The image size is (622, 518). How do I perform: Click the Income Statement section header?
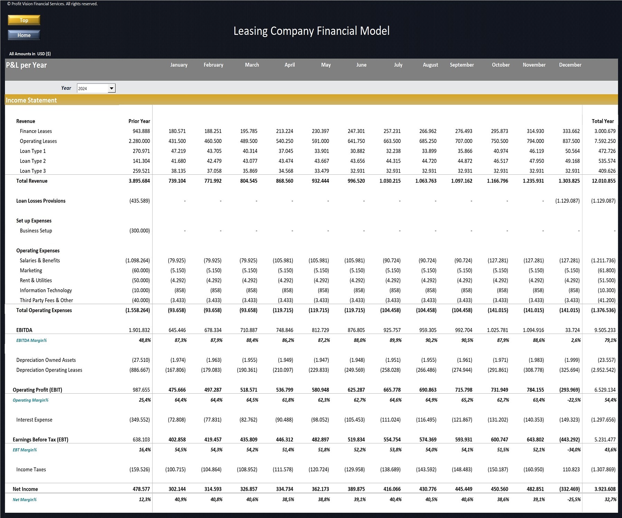(31, 100)
